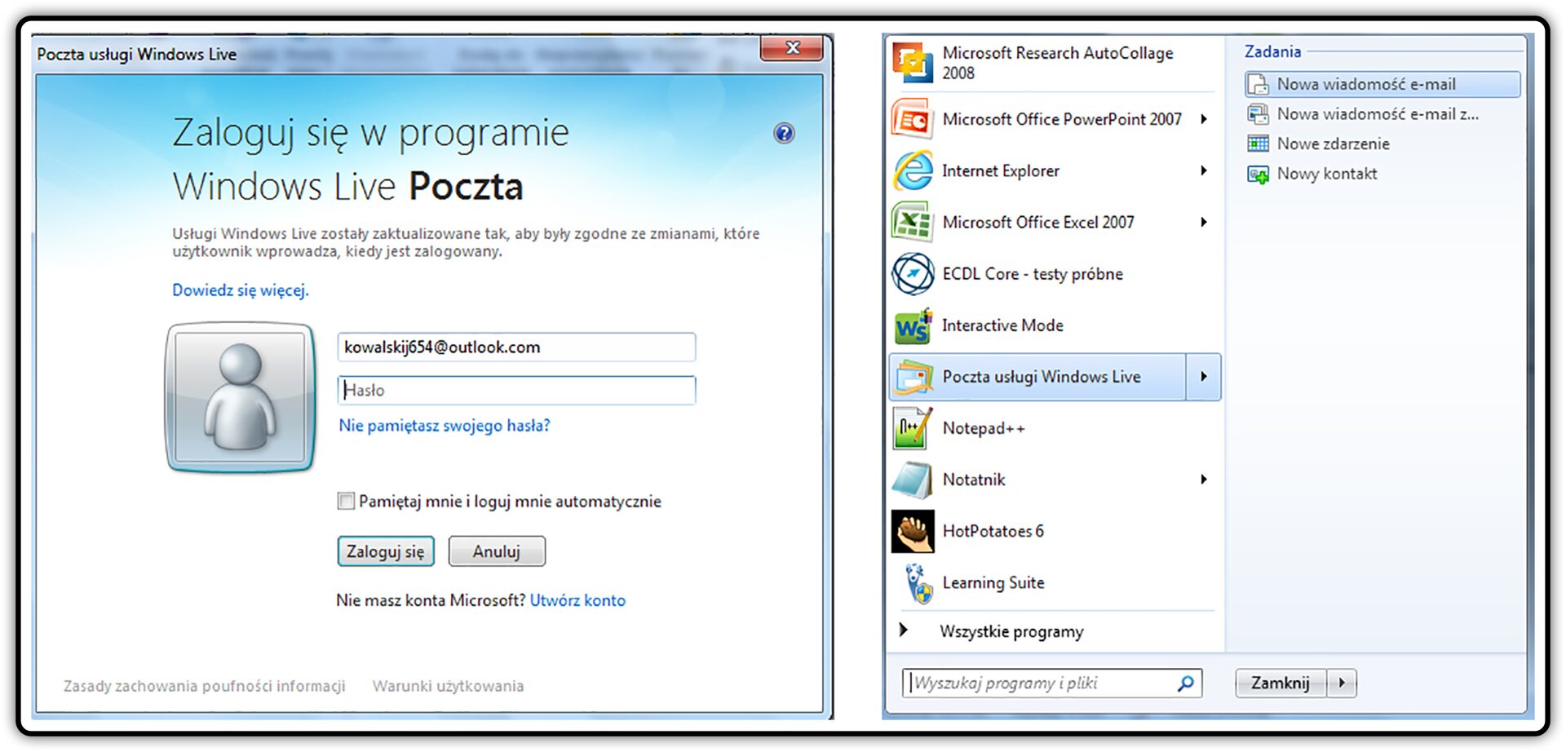Screen dimensions: 1566x752
Task: Click the Interactive Mode WS icon
Action: [x=913, y=325]
